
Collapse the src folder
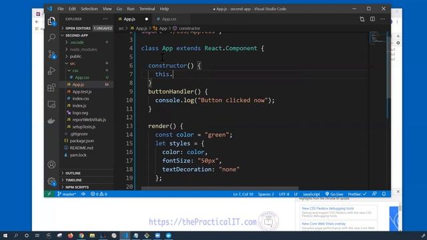pos(87,63)
